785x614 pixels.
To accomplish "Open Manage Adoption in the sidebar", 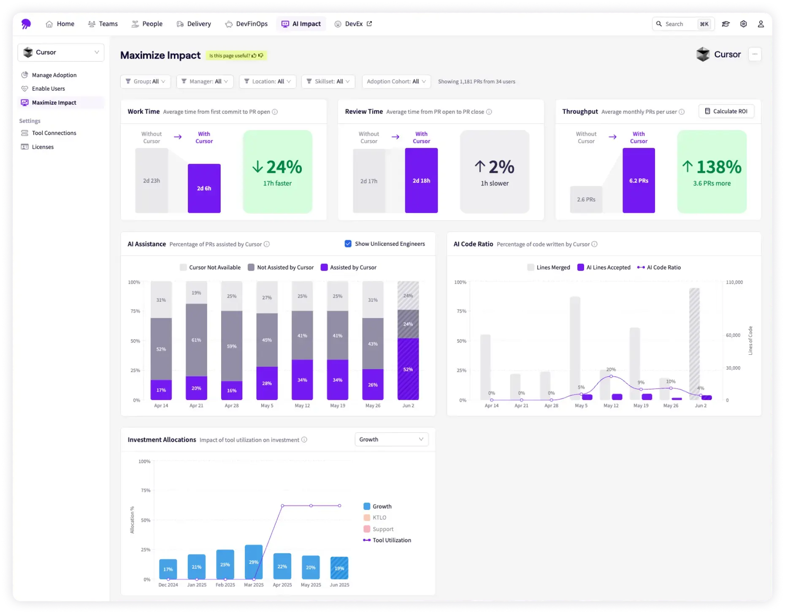I will tap(54, 75).
